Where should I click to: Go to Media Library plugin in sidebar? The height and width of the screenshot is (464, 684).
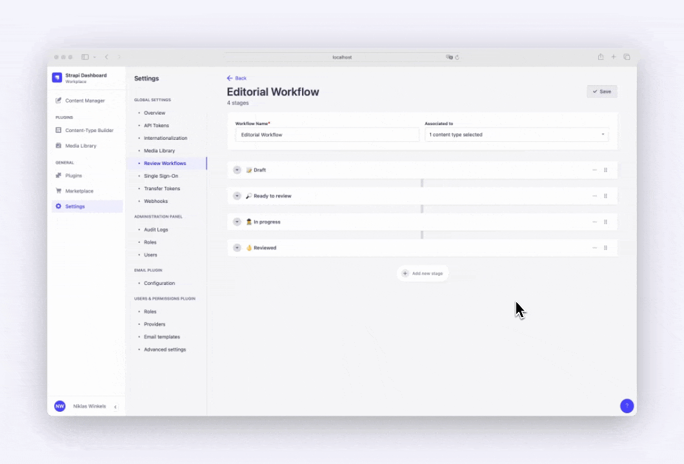tap(81, 146)
